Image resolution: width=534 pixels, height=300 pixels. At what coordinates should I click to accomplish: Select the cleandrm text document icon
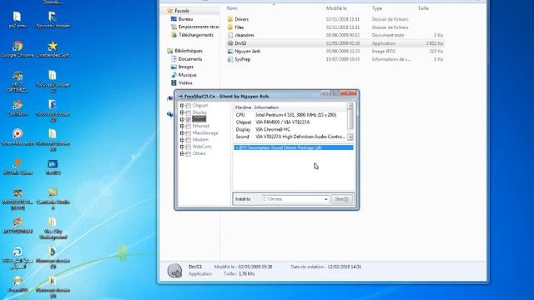(x=230, y=35)
